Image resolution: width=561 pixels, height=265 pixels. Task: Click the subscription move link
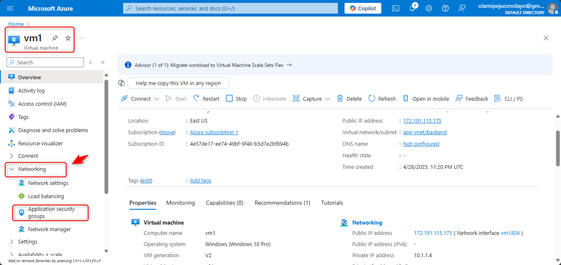(167, 132)
